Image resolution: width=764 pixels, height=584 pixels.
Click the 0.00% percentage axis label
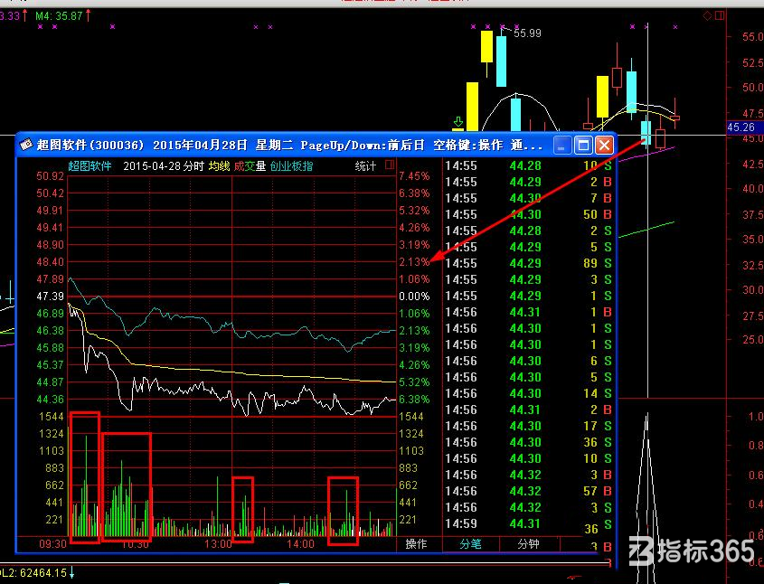pos(414,297)
